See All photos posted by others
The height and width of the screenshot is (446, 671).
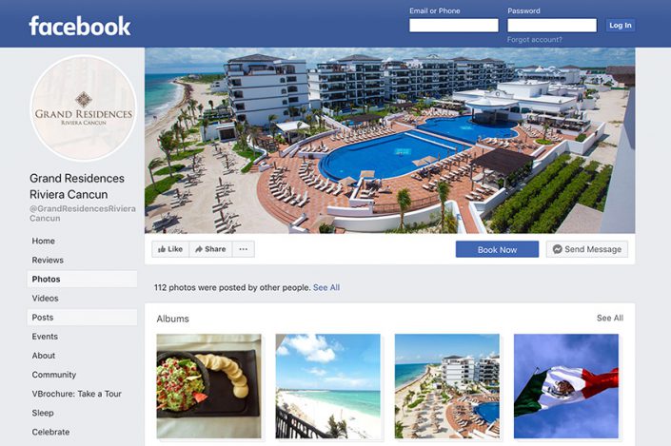326,288
